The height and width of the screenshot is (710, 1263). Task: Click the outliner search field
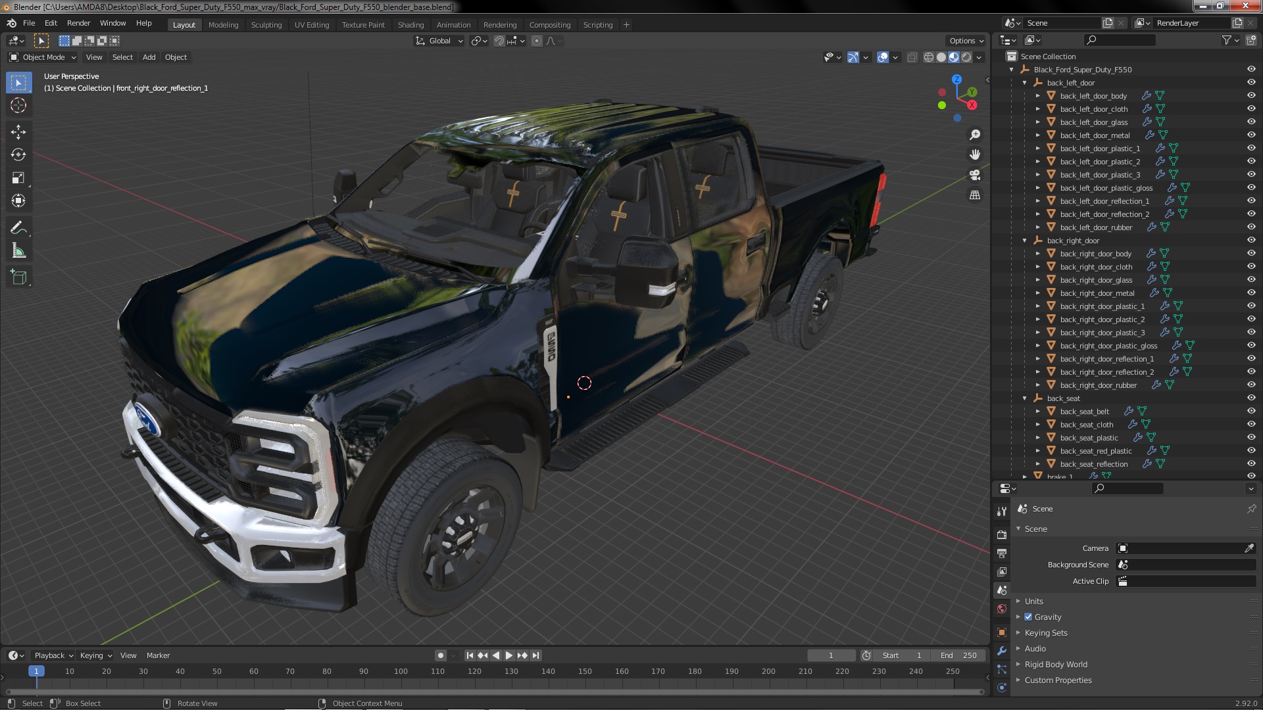point(1120,41)
